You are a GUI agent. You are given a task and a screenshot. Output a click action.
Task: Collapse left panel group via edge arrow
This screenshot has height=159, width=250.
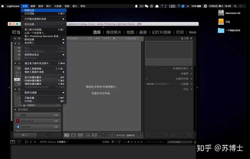pos(9,87)
